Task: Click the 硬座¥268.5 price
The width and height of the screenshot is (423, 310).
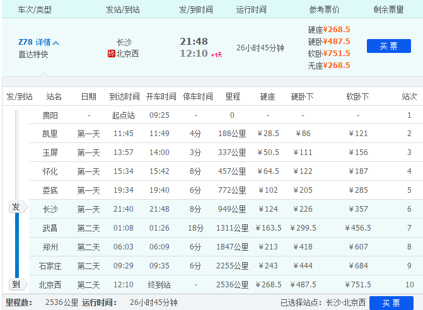Action: [329, 30]
